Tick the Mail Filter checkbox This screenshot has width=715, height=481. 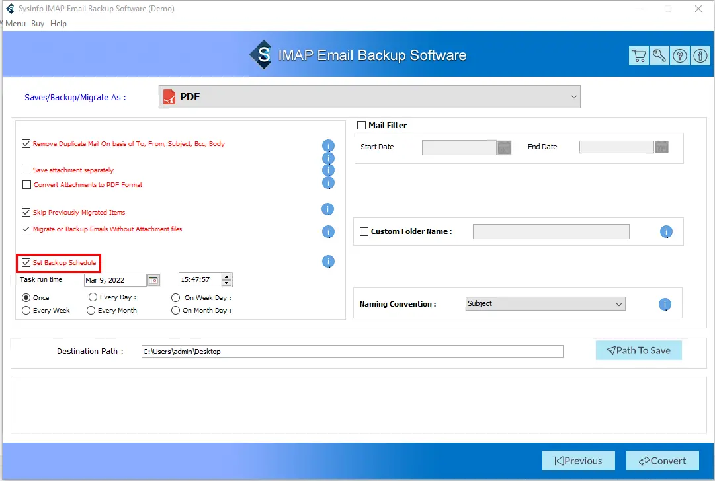[x=362, y=126]
